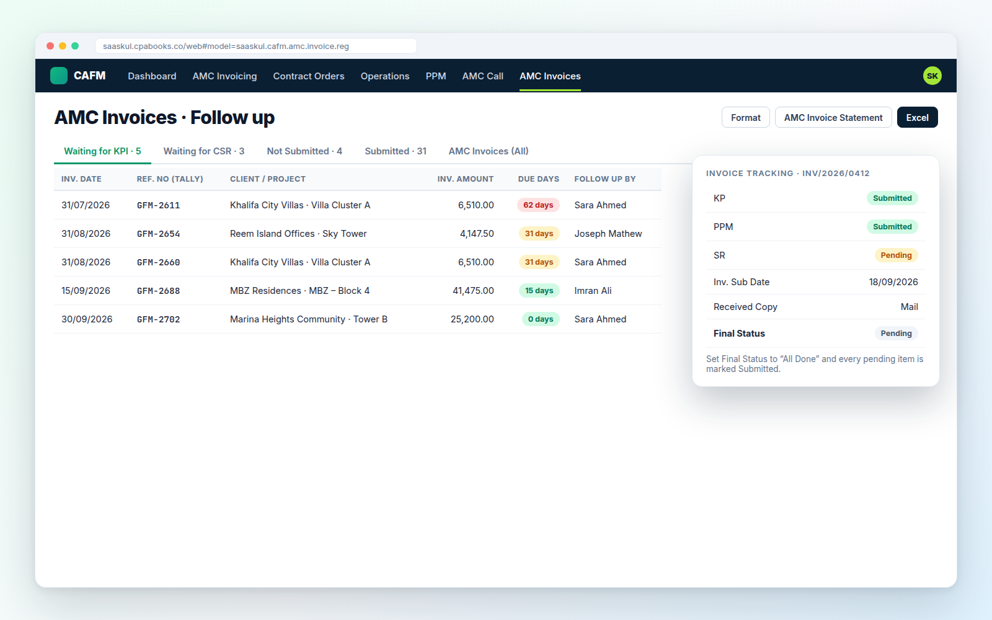992x620 pixels.
Task: Click the browser address bar
Action: click(x=255, y=46)
